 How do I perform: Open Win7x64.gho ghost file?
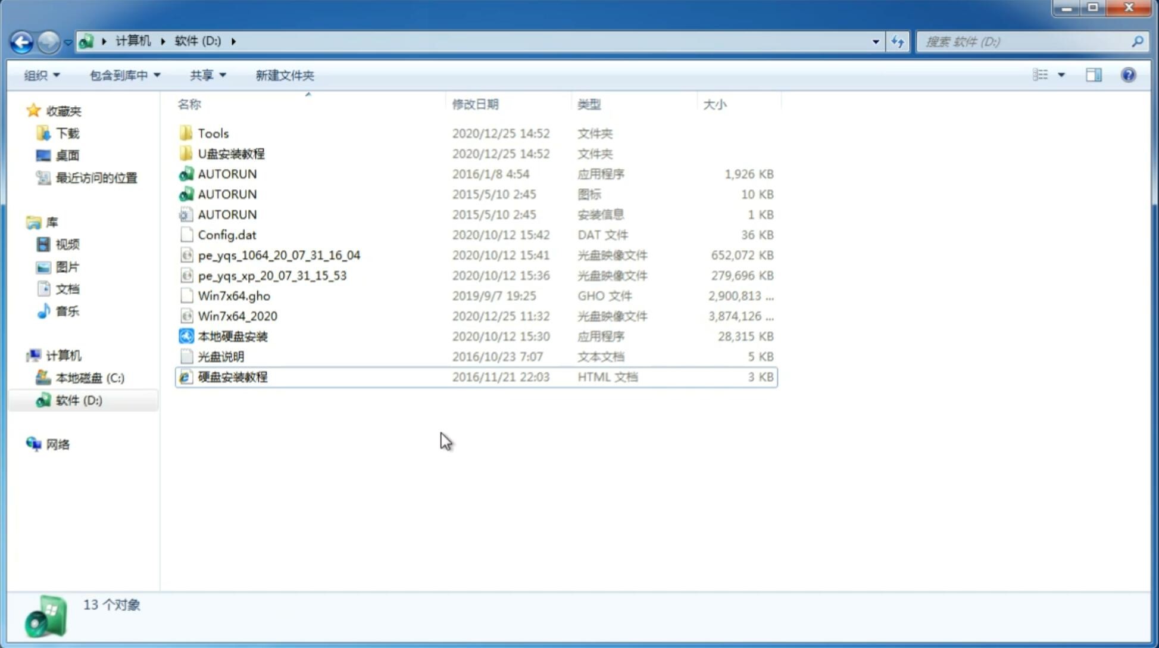click(x=233, y=295)
